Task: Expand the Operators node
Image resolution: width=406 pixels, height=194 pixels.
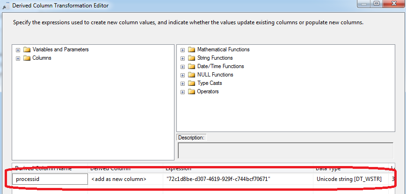Action: (182, 91)
